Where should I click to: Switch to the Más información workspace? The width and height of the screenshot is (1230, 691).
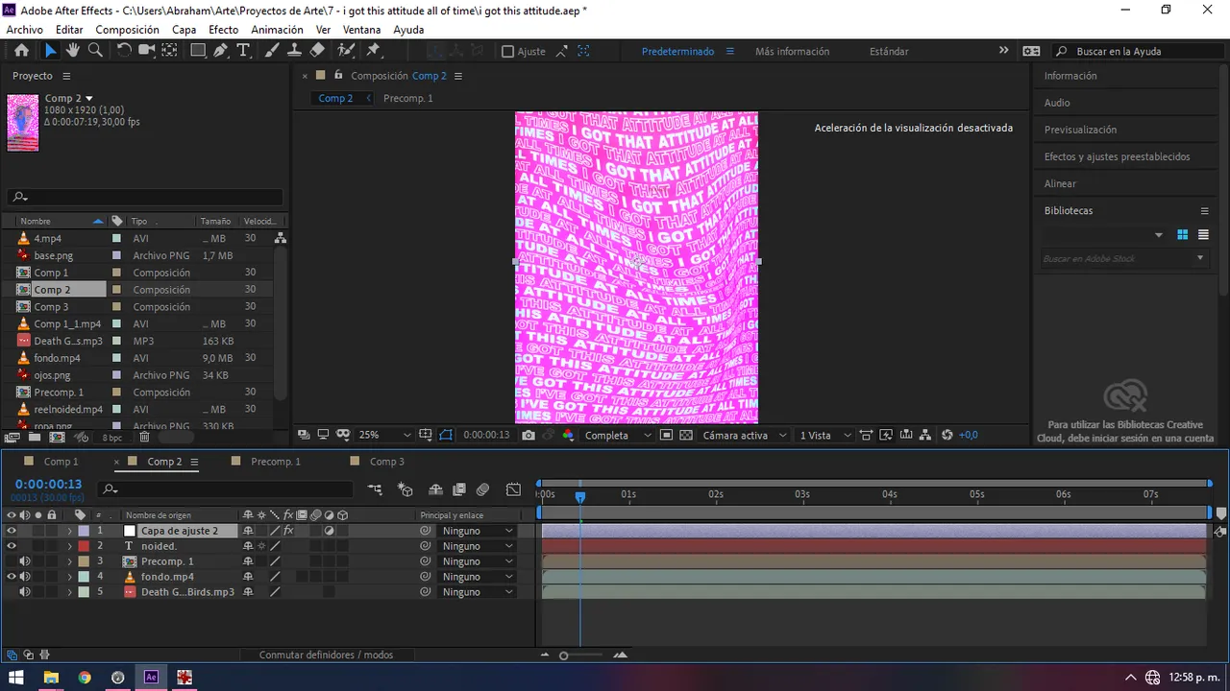(x=792, y=51)
